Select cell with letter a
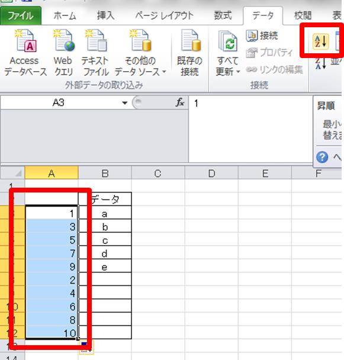The width and height of the screenshot is (344, 360). [105, 213]
